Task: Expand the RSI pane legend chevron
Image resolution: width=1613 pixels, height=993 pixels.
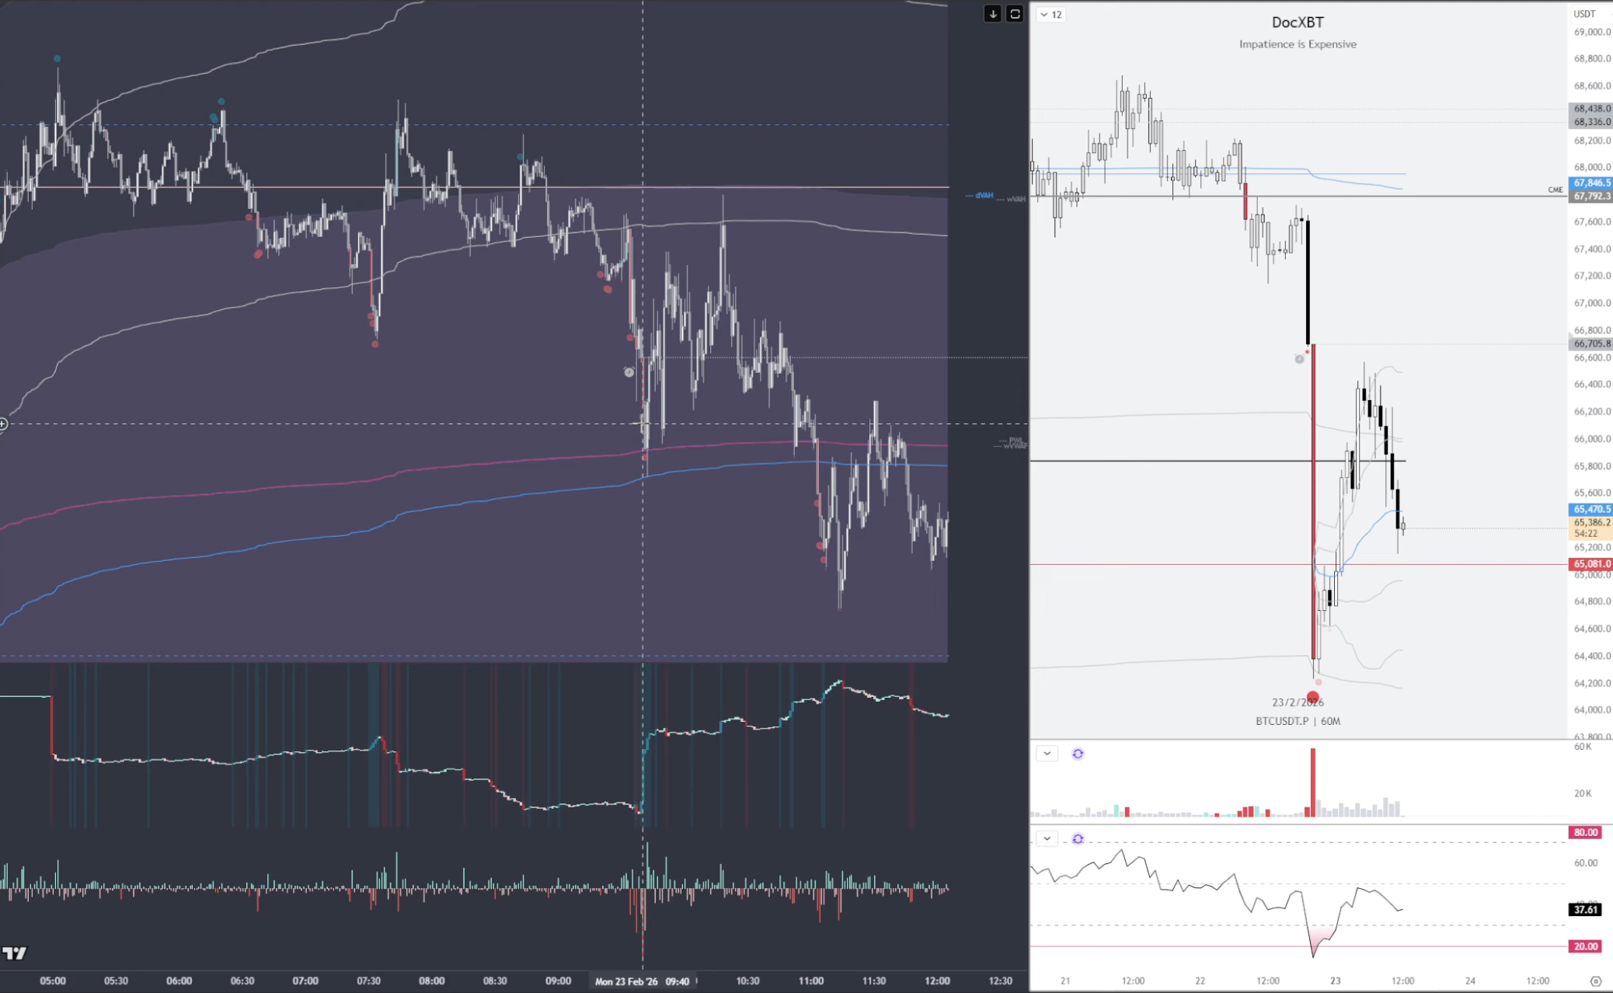Action: (x=1047, y=839)
